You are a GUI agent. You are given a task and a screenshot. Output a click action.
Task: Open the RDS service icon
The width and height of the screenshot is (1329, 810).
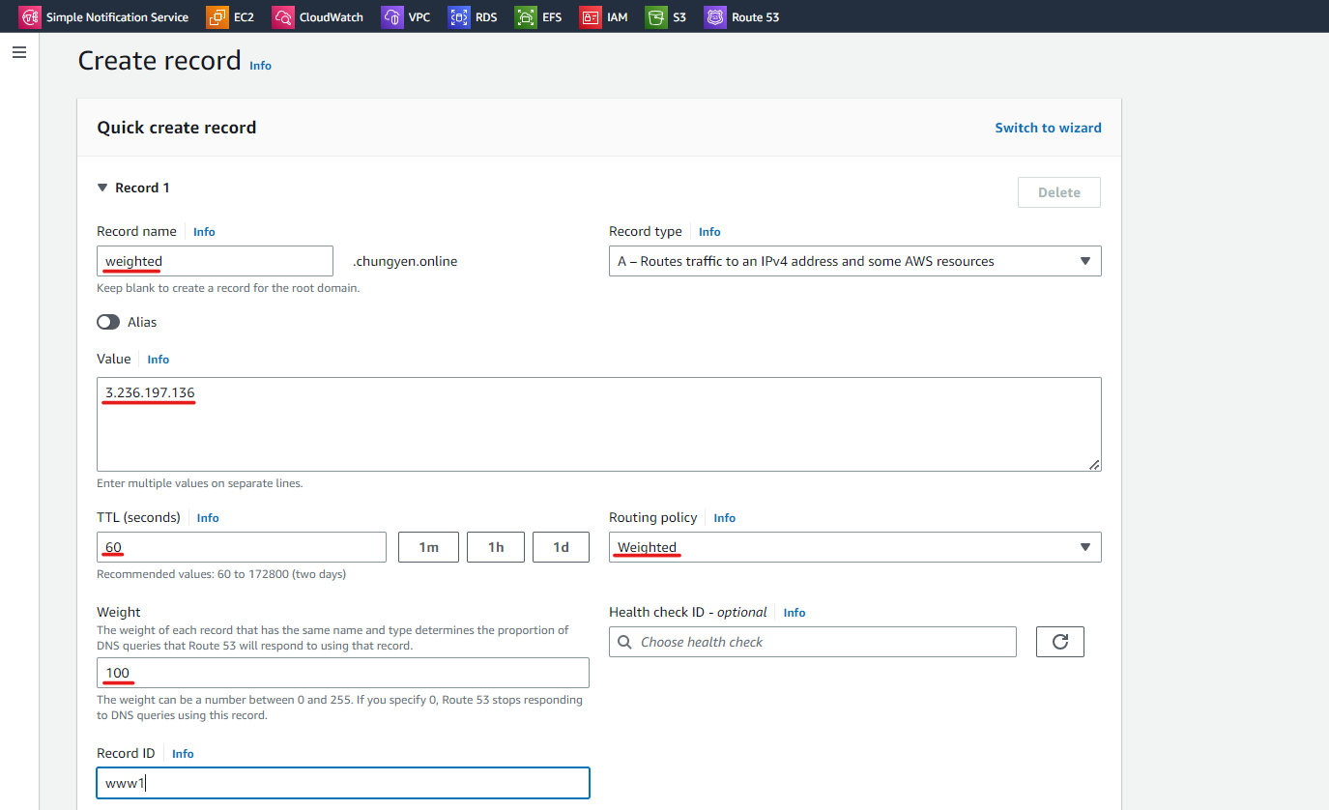459,16
